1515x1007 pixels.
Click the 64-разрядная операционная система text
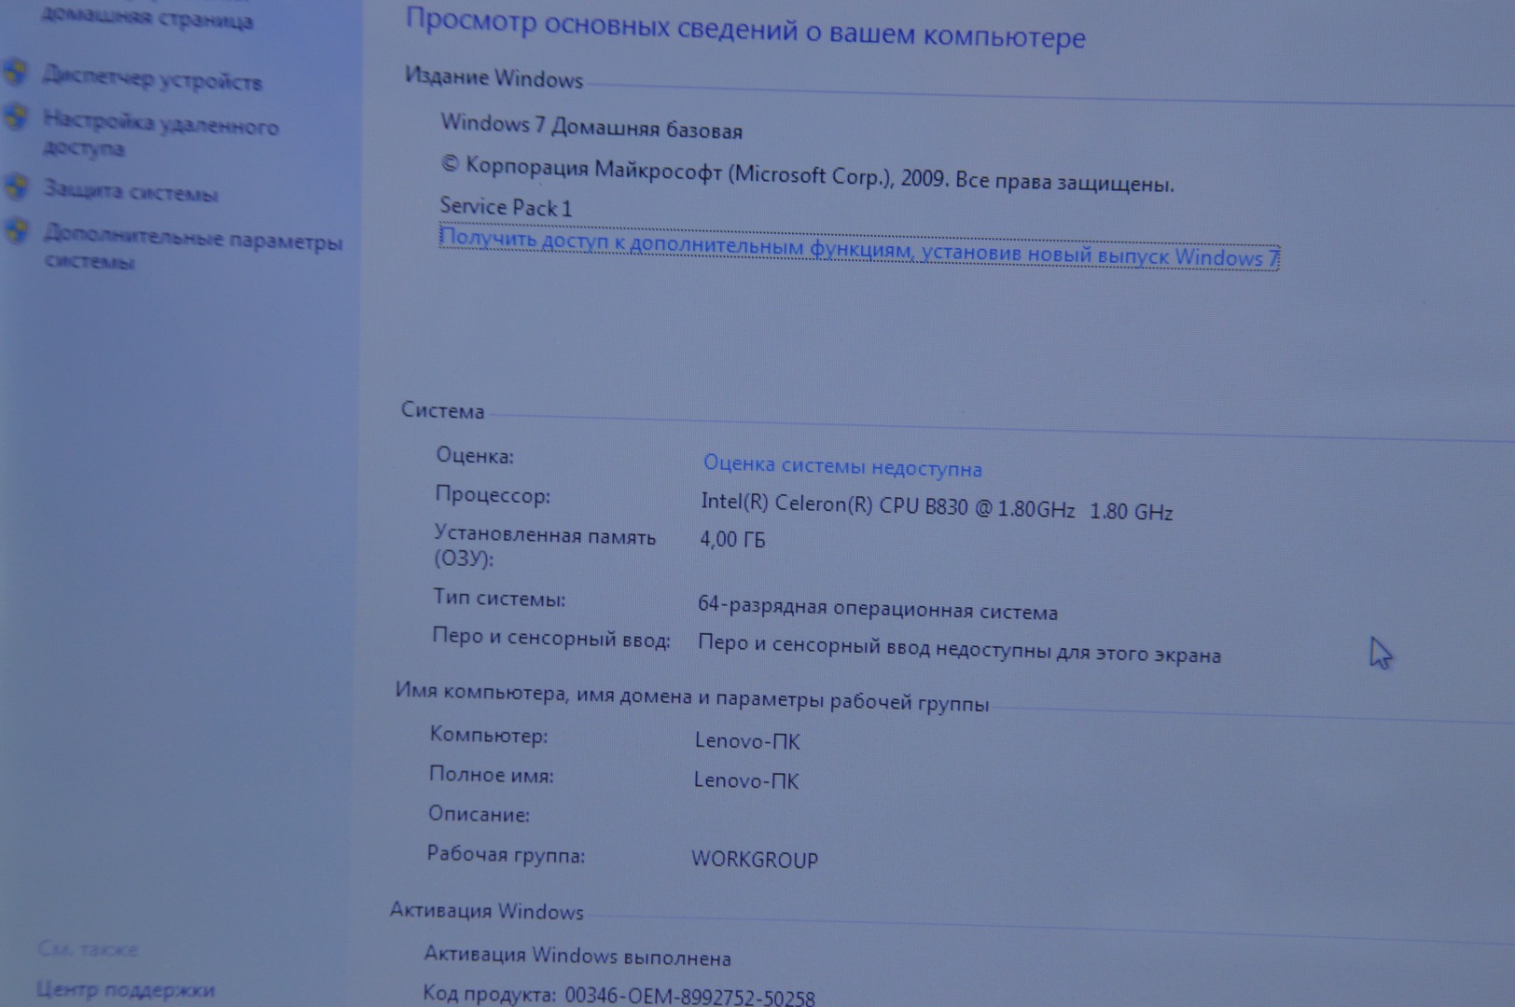pos(877,609)
